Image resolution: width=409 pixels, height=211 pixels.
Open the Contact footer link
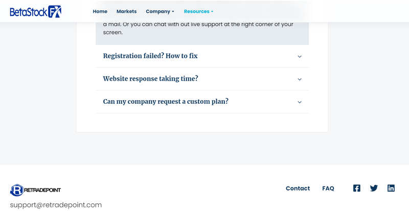point(298,189)
